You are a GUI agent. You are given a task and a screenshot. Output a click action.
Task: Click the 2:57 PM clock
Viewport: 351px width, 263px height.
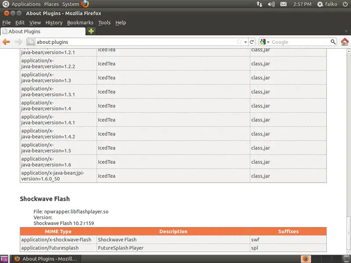pyautogui.click(x=302, y=4)
